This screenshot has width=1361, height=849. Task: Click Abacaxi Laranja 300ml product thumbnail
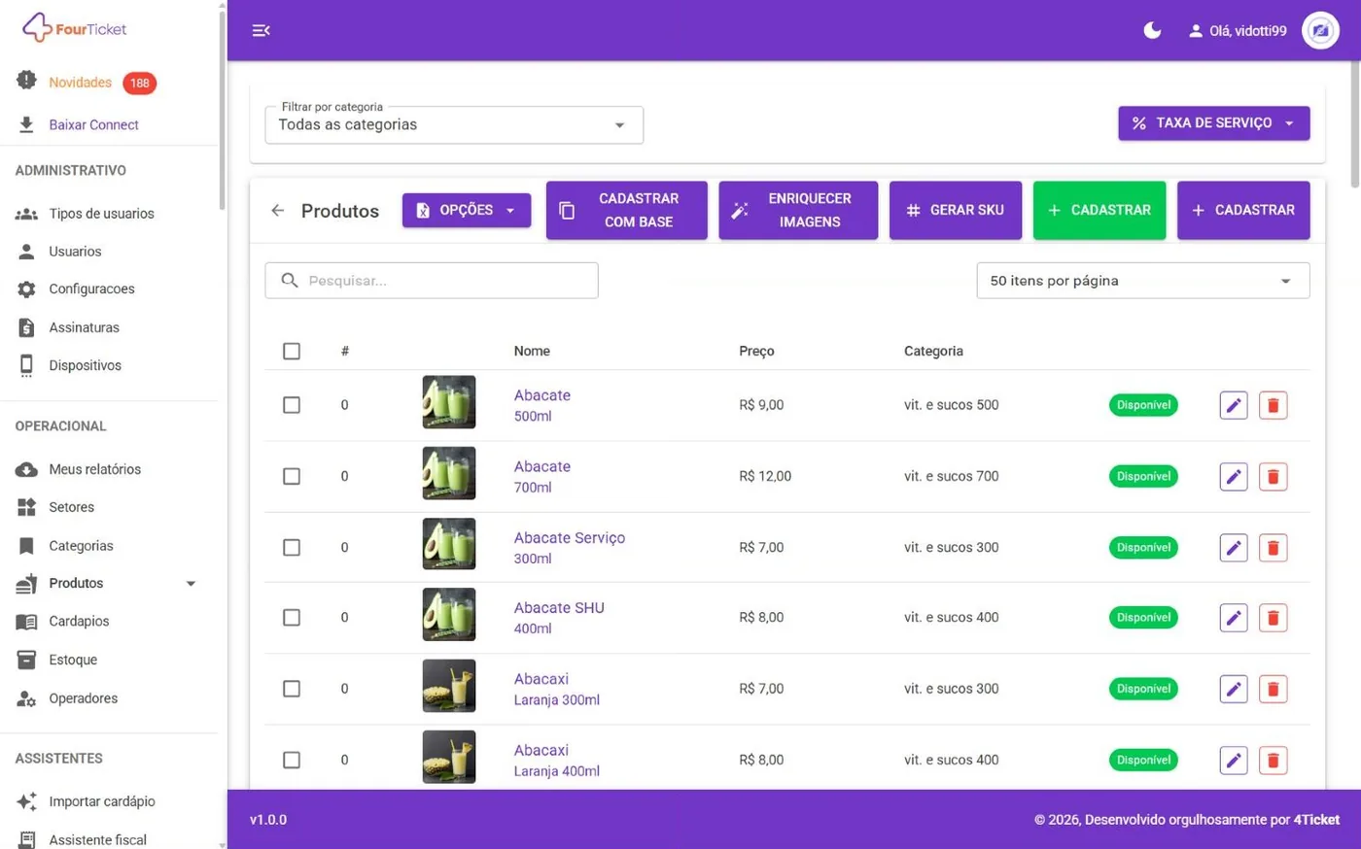click(449, 686)
